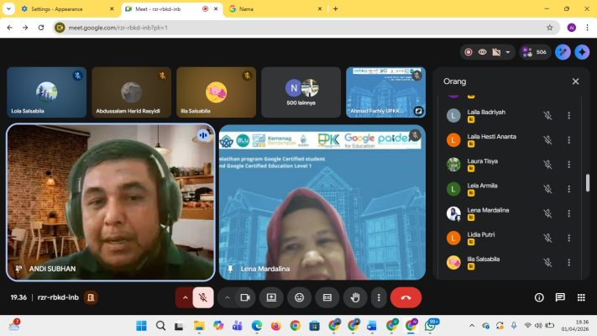The image size is (597, 336).
Task: Open the chat panel icon
Action: 559,297
